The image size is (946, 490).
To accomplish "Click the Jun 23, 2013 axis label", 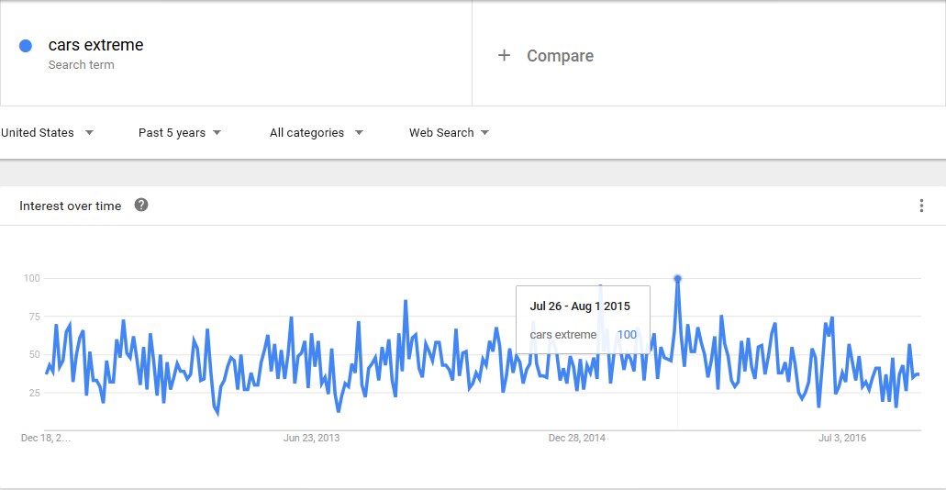I will (311, 439).
